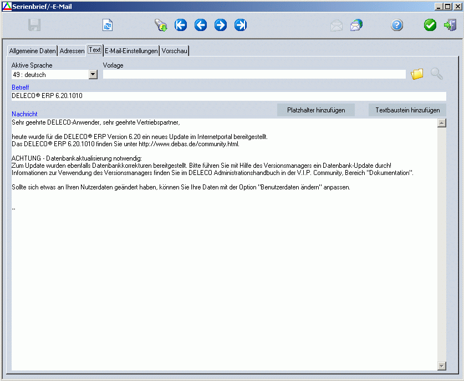Viewport: 464px width, 381px height.
Task: Click the message scrollbar down arrow
Action: pos(442,365)
